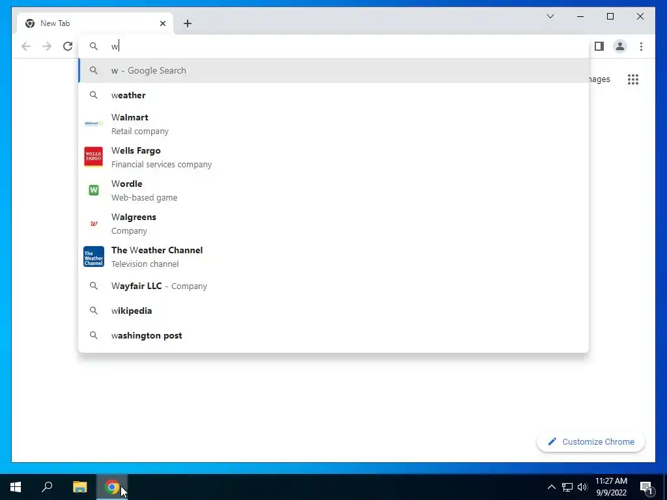Close the New Tab tab
Viewport: 667px width, 500px height.
[x=162, y=23]
